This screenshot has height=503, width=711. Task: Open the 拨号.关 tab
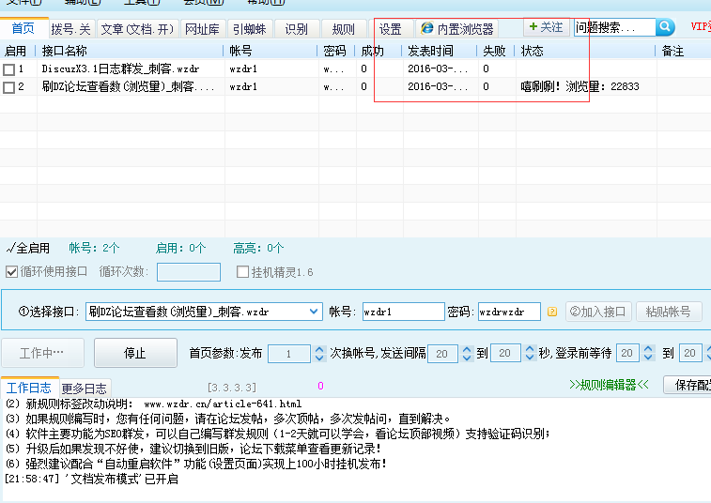point(70,29)
